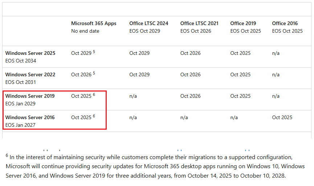This screenshot has width=314, height=186.
Task: Click the "No end date" text
Action: 85,31
